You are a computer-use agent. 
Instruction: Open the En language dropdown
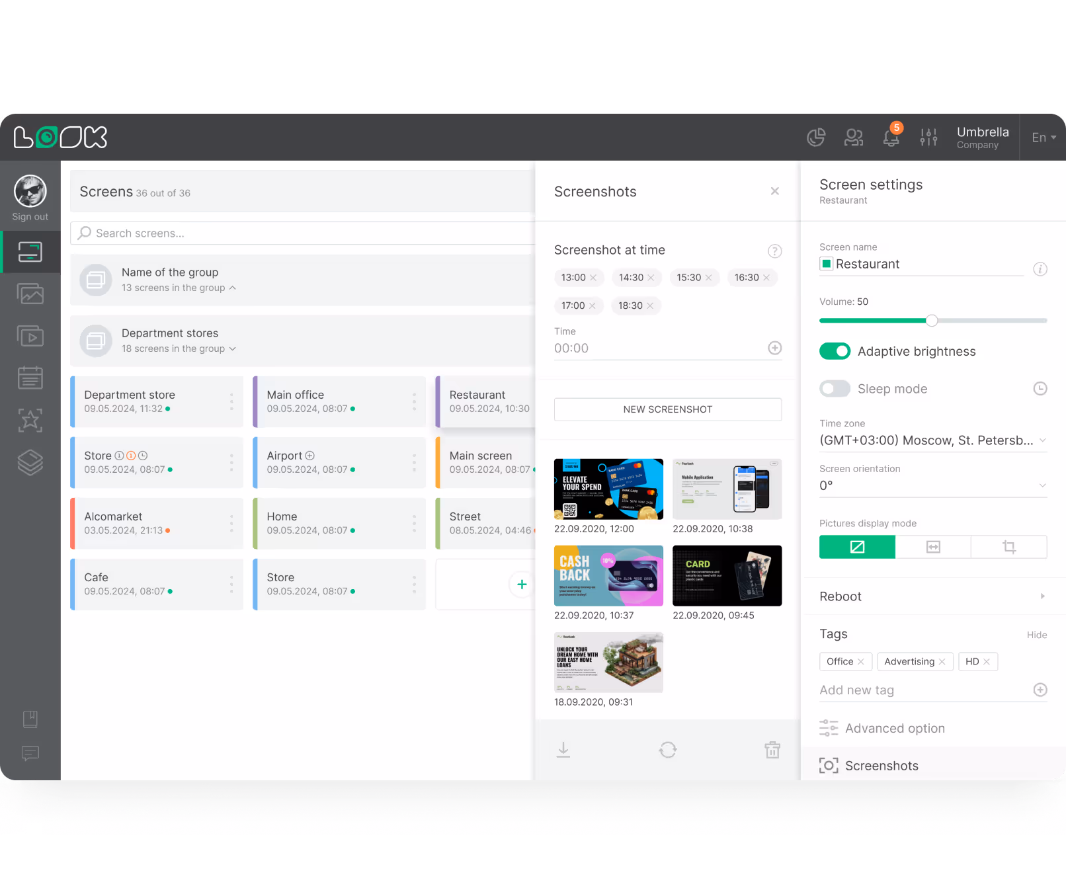(1044, 138)
